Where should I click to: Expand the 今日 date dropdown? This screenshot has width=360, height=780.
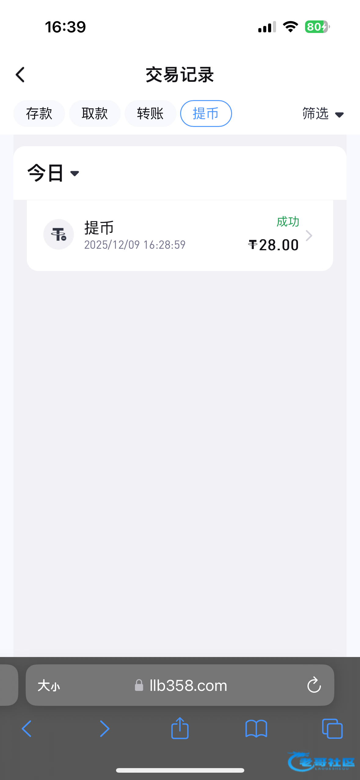pos(53,173)
